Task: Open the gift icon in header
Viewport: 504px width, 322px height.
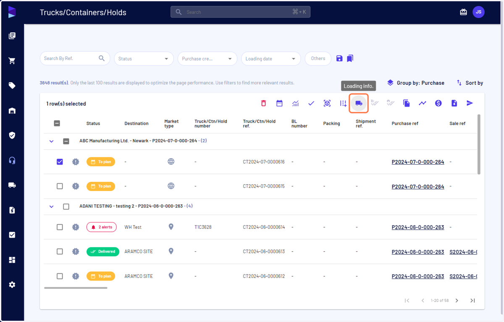Action: point(463,12)
